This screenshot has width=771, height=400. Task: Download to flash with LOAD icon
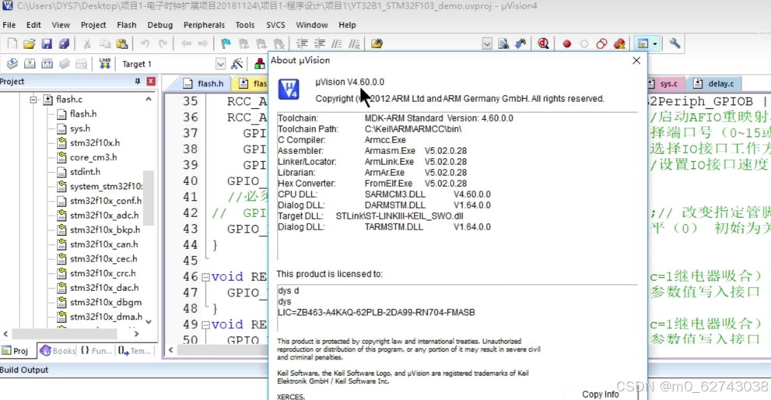coord(105,64)
